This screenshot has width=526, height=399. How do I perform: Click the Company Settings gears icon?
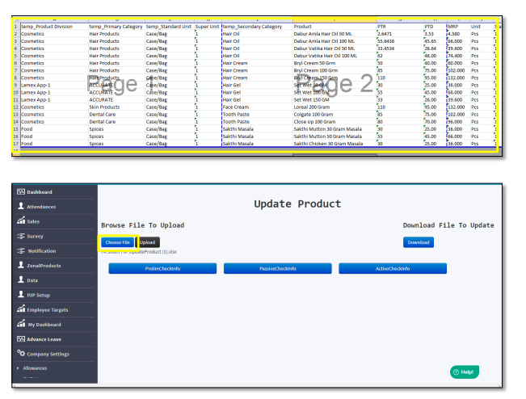click(21, 353)
